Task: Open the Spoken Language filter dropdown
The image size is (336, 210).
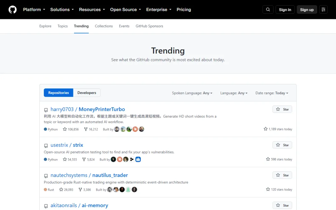Action: (192, 93)
